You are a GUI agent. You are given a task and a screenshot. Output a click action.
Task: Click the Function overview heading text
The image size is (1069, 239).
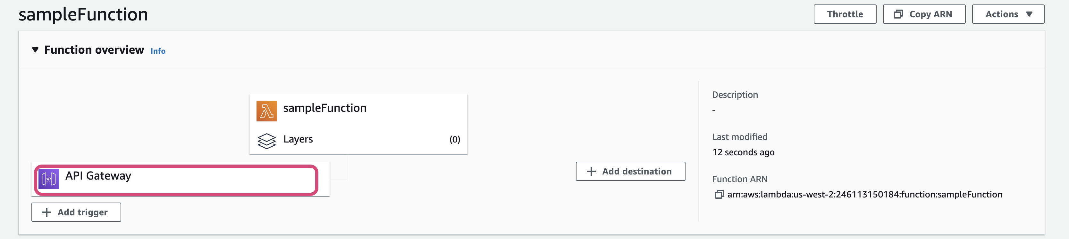(94, 50)
